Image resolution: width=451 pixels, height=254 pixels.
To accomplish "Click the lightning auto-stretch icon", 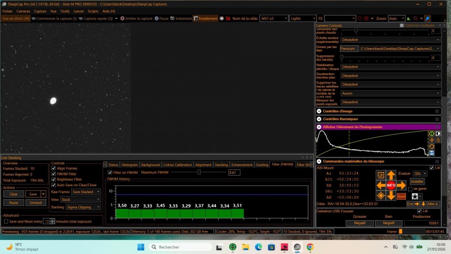I will (x=431, y=140).
